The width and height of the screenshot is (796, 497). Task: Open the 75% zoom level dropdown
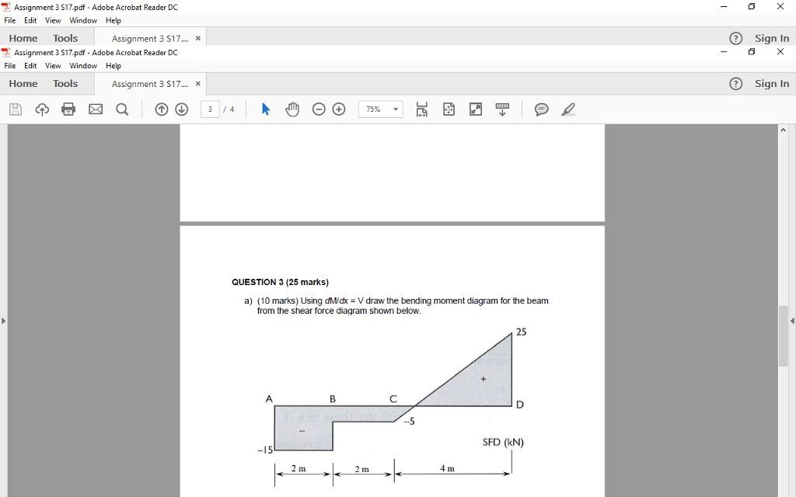pyautogui.click(x=380, y=109)
